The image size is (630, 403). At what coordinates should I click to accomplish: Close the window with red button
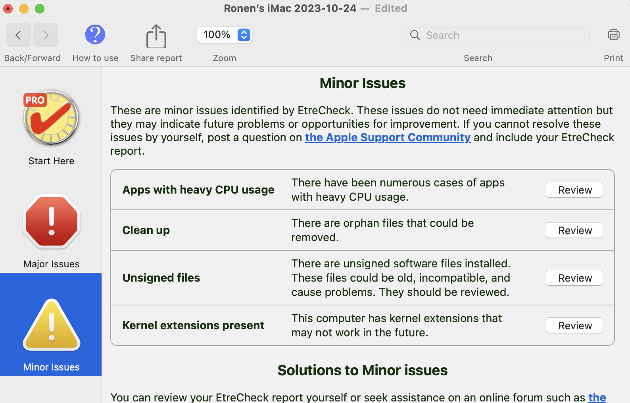[x=8, y=8]
